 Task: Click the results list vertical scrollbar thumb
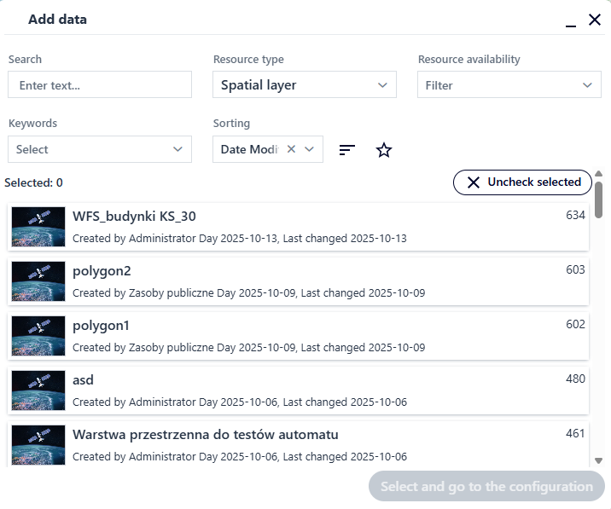599,200
